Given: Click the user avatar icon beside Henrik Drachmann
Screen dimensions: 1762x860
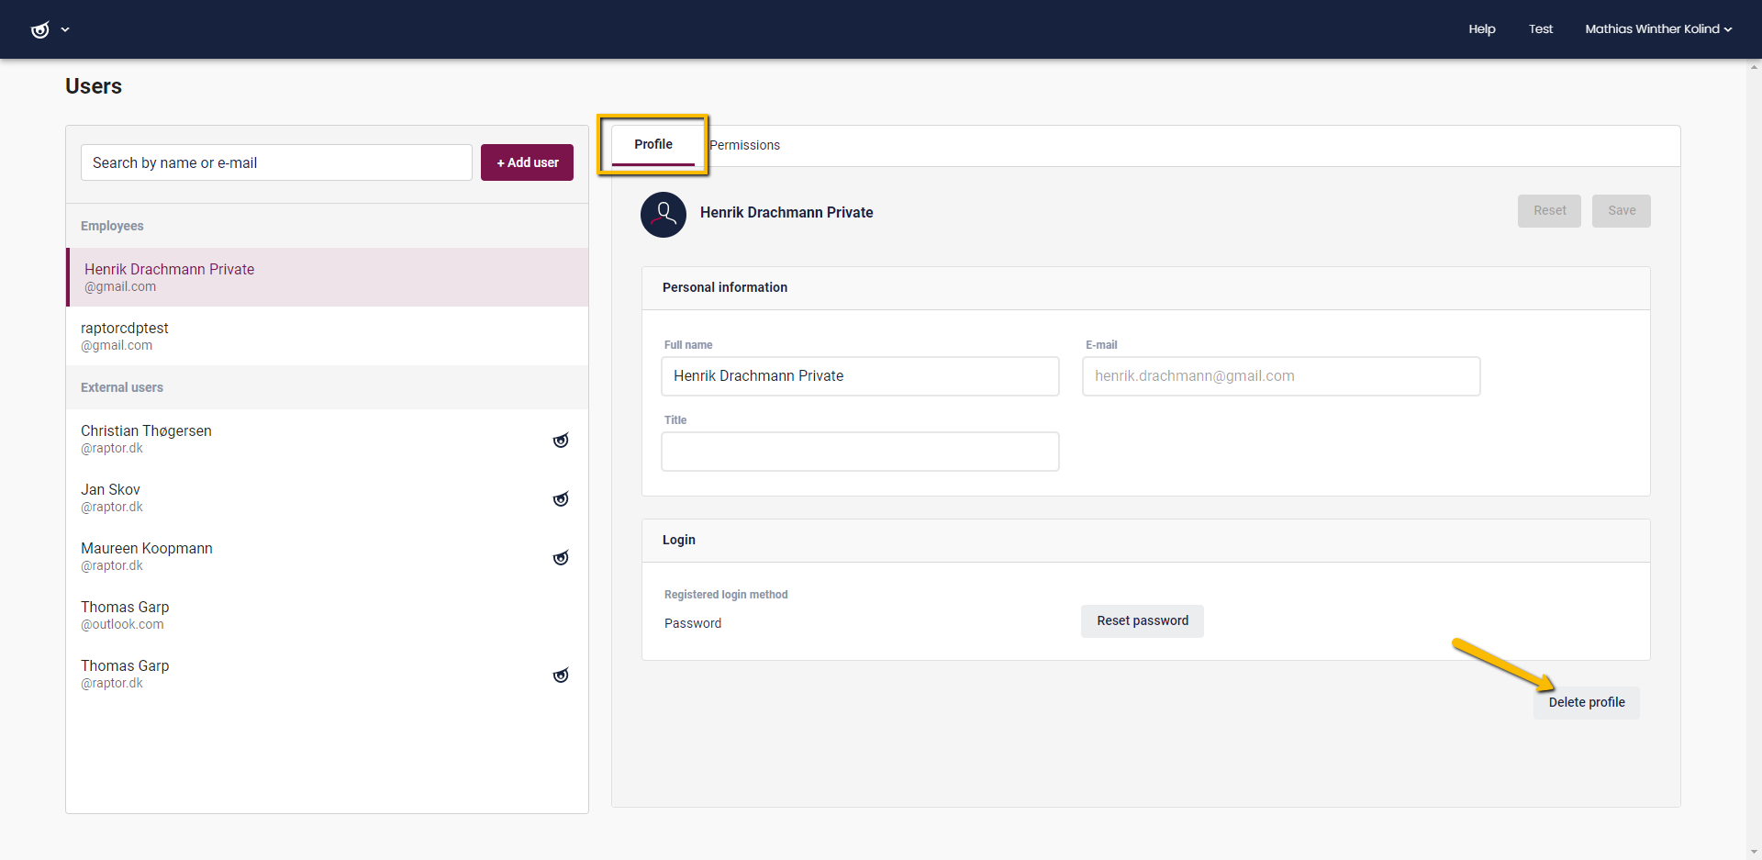Looking at the screenshot, I should point(664,215).
